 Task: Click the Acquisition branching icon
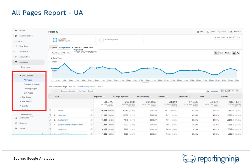click(16, 57)
